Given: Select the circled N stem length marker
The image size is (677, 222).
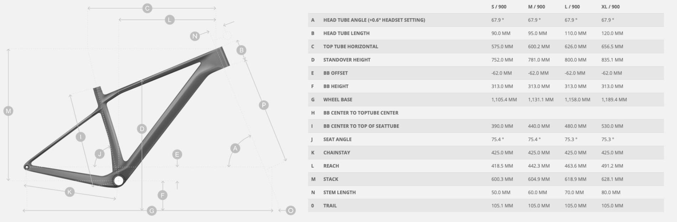Looking at the screenshot, I should (194, 36).
